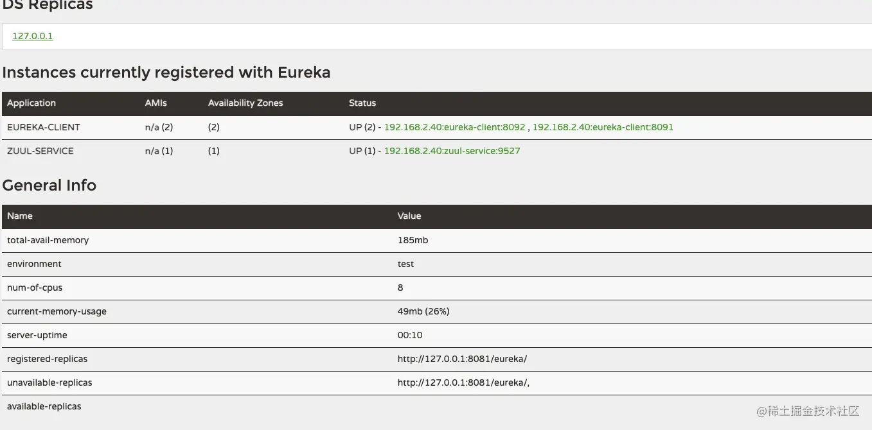Open the 127.0.0.1 replica link
The image size is (872, 430).
(33, 37)
